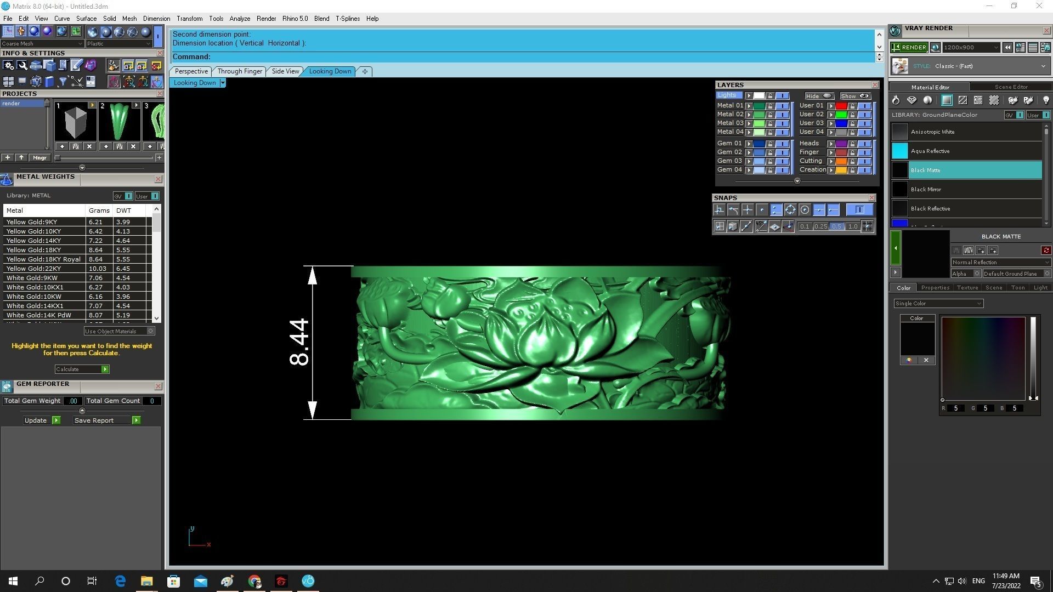
Task: Click the grid snap icon
Action: (x=867, y=226)
